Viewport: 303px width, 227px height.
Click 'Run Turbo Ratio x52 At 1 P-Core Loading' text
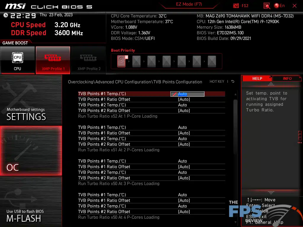(118, 116)
